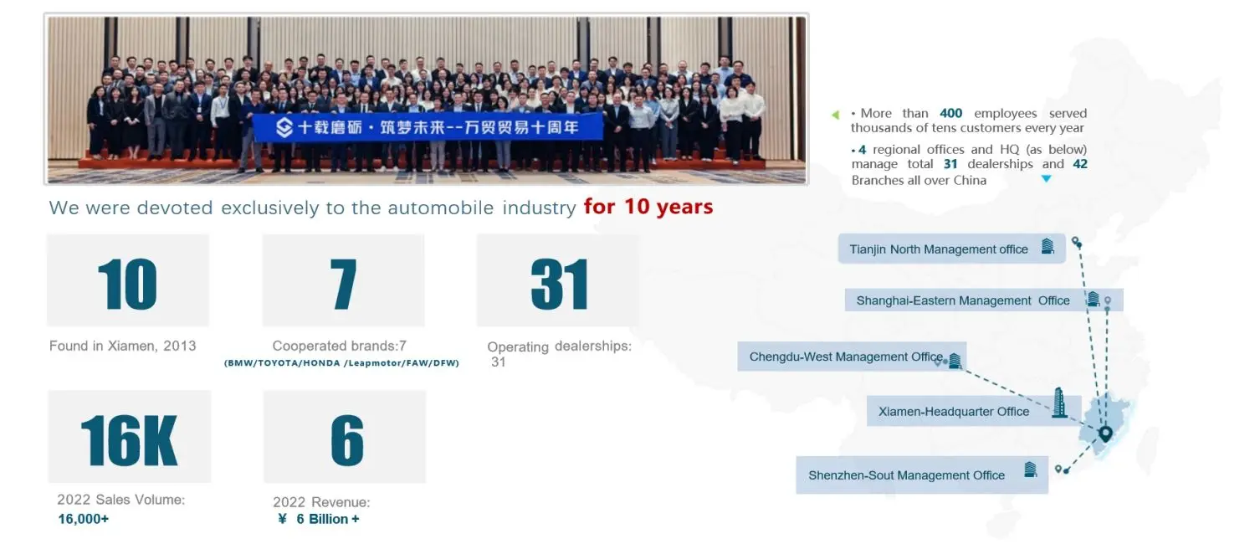
Task: Click the bold '¥ 6 Billion +' value
Action: 318,519
